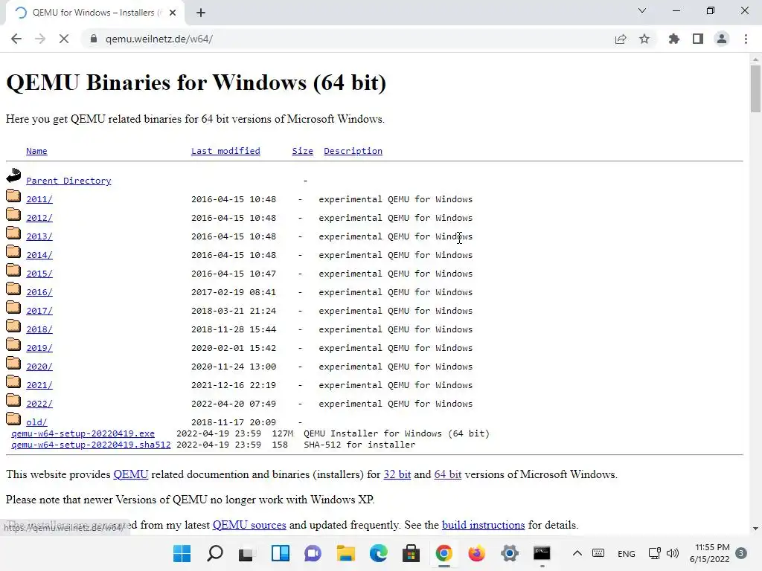The height and width of the screenshot is (571, 762).
Task: Open Microsoft Store from the taskbar
Action: click(x=411, y=553)
